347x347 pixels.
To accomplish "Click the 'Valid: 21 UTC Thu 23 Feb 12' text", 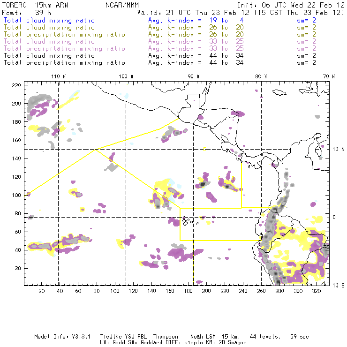I will click(193, 13).
